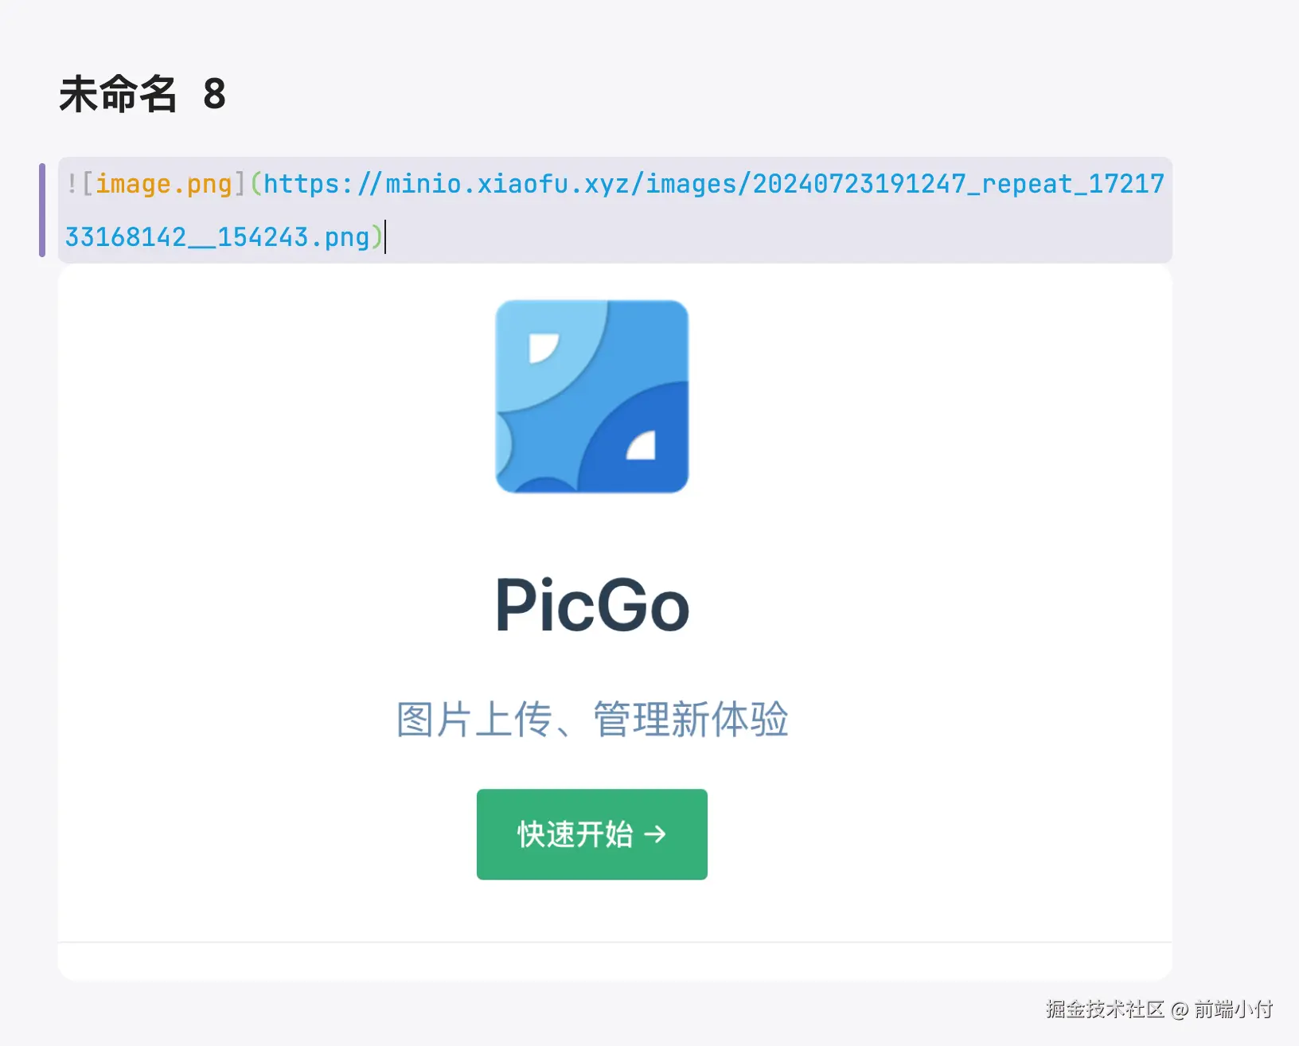Image resolution: width=1299 pixels, height=1046 pixels.
Task: Click the arrow icon in the green button
Action: pyautogui.click(x=655, y=834)
